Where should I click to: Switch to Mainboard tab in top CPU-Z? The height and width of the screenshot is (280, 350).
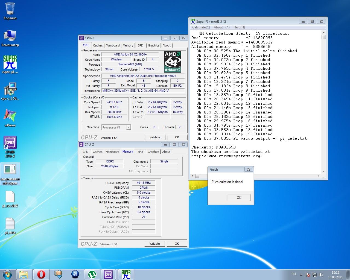113,45
